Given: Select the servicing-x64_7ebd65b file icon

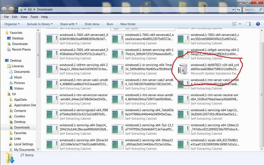Looking at the screenshot, I should tap(118, 114).
